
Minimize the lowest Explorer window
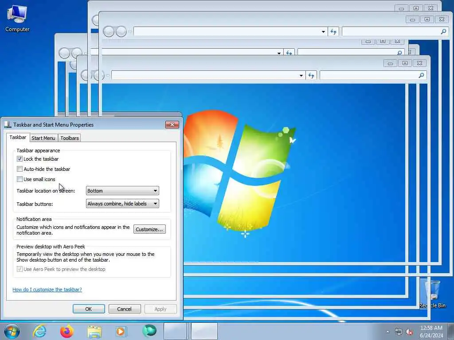(390, 63)
